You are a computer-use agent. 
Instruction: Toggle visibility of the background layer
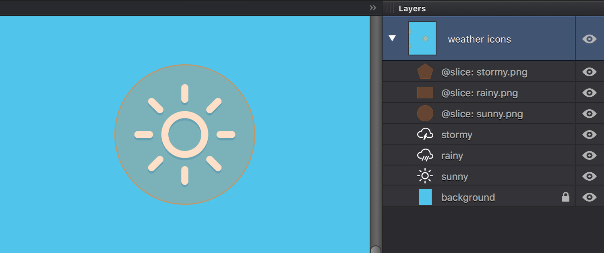(x=590, y=197)
